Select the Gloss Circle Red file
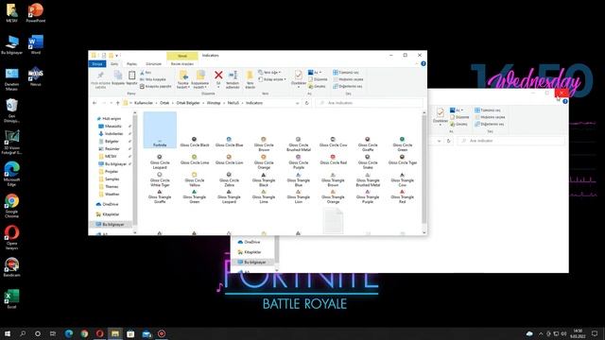This screenshot has height=340, width=605. [x=333, y=160]
